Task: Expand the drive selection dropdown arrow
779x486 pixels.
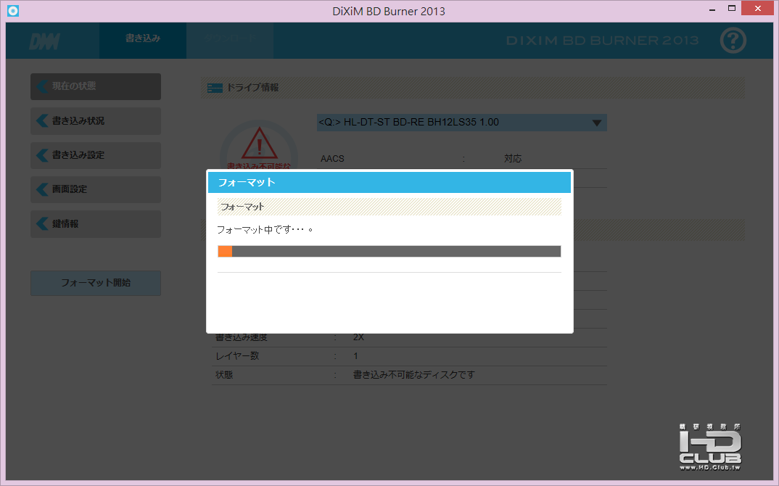Action: [x=597, y=123]
